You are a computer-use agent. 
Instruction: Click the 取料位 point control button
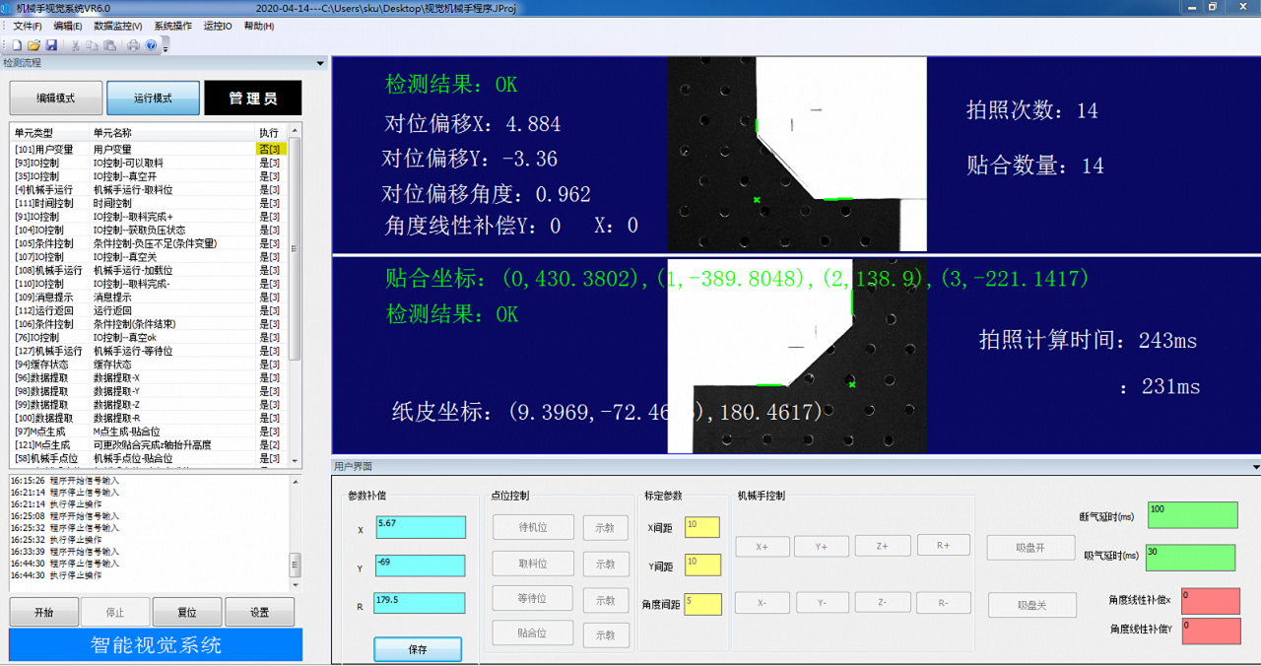(533, 564)
